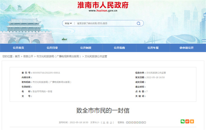Click the 信息分类 value 文化和旅游公共监管
The height and width of the screenshot is (130, 206).
coord(156,73)
